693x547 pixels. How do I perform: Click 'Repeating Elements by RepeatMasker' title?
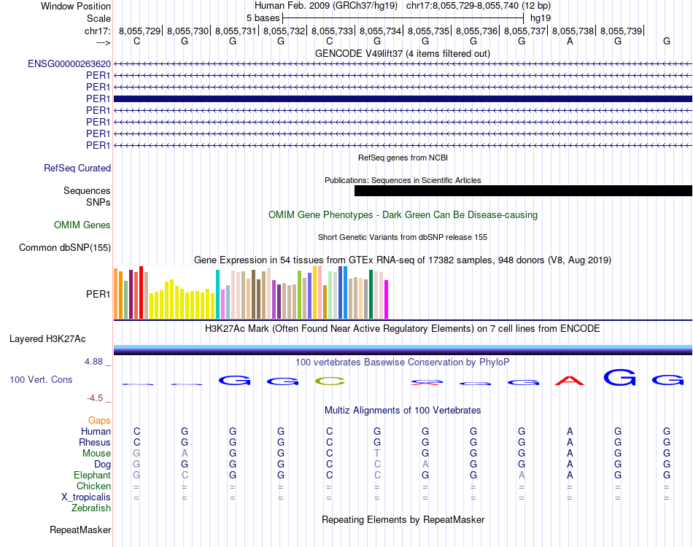[403, 520]
